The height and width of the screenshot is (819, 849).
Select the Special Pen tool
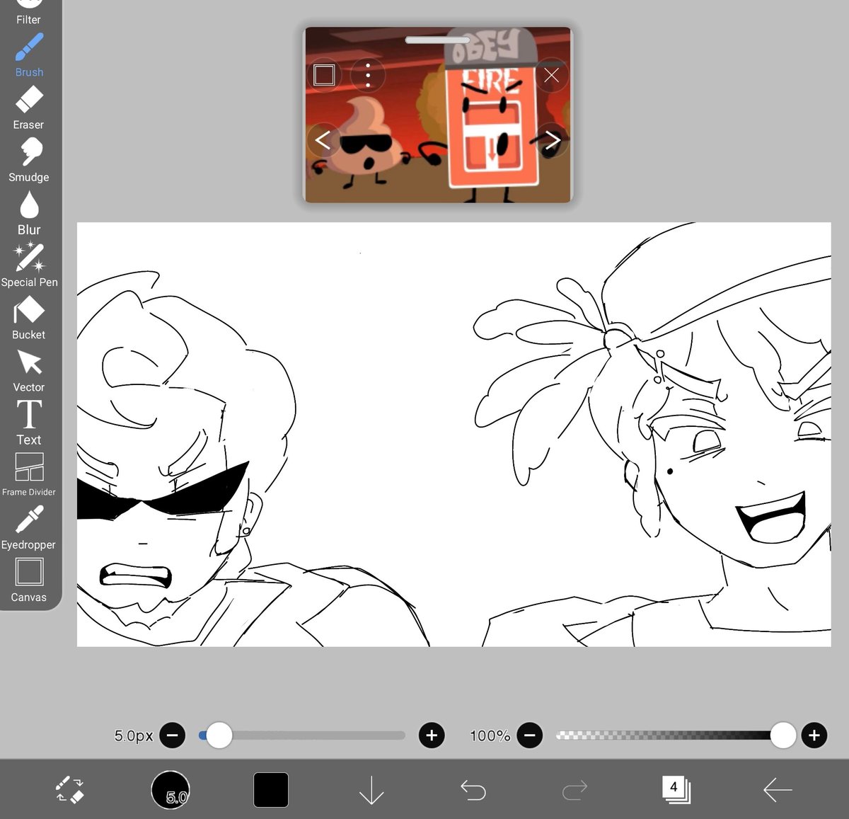point(29,265)
